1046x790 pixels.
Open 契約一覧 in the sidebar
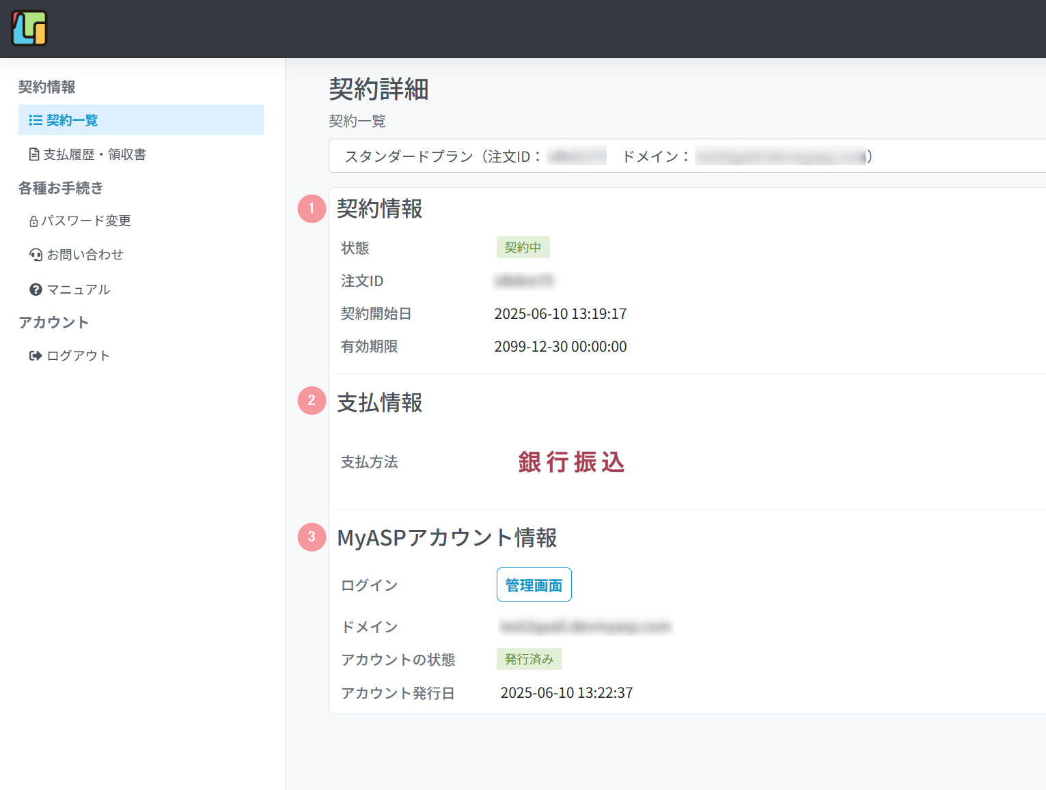[72, 120]
